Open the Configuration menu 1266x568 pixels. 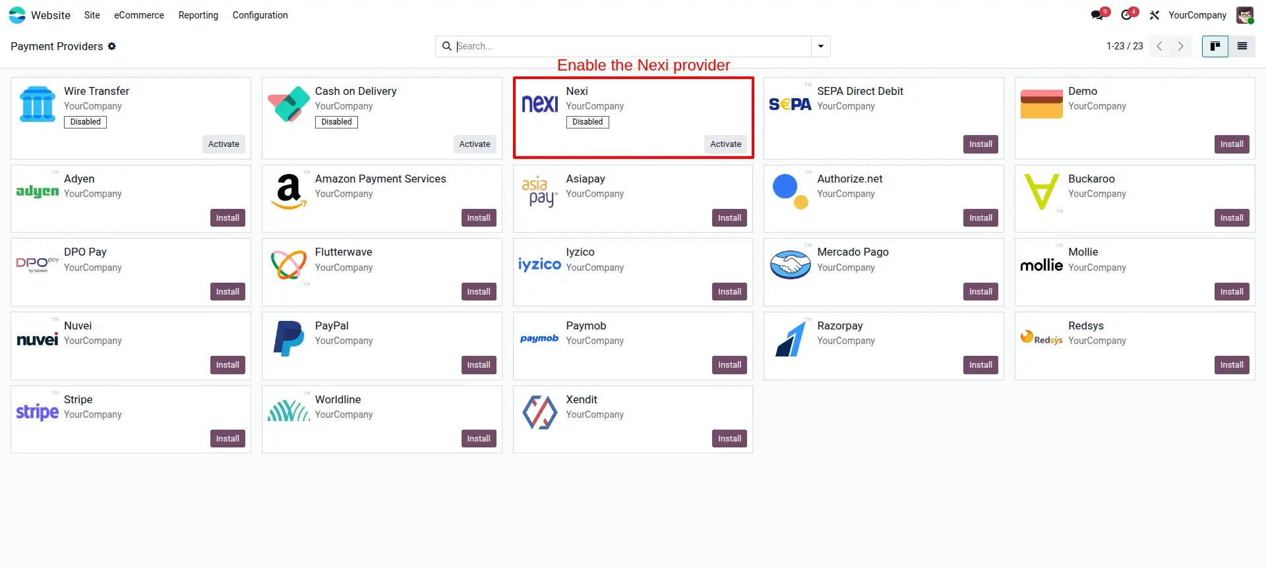260,15
